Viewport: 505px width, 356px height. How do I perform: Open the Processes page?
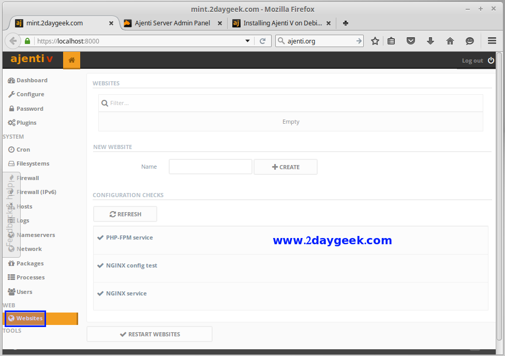tap(26, 277)
